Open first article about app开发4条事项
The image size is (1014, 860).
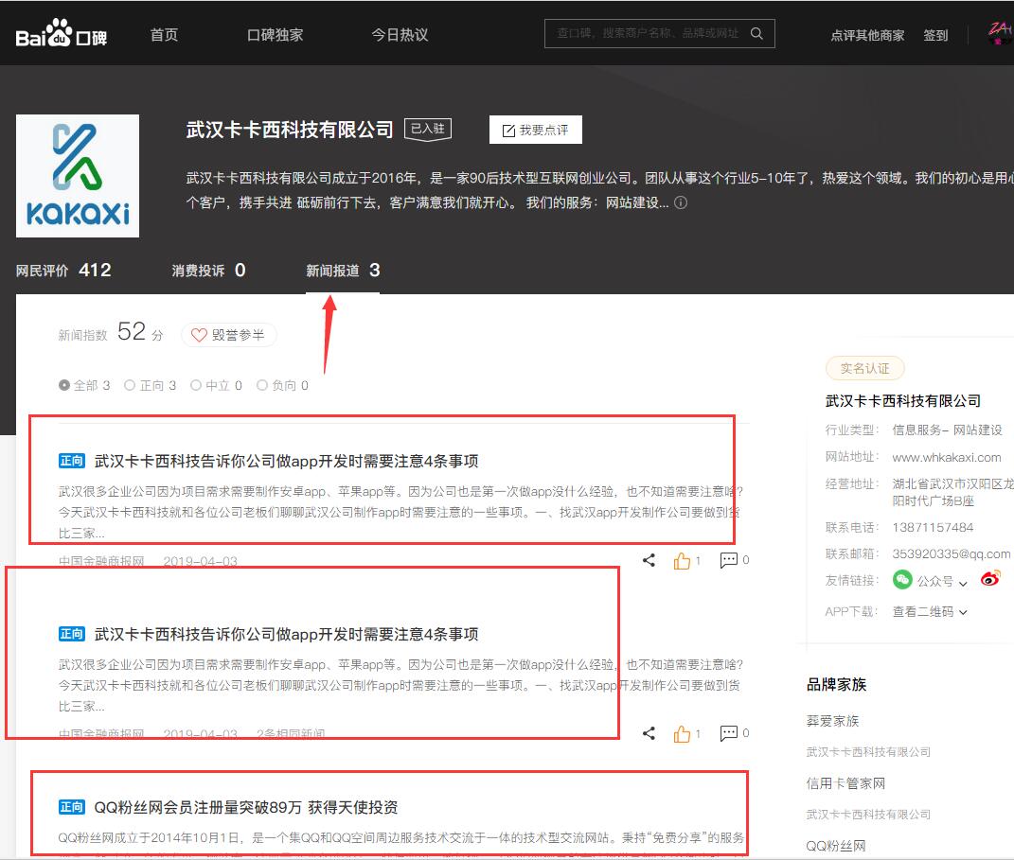[287, 461]
